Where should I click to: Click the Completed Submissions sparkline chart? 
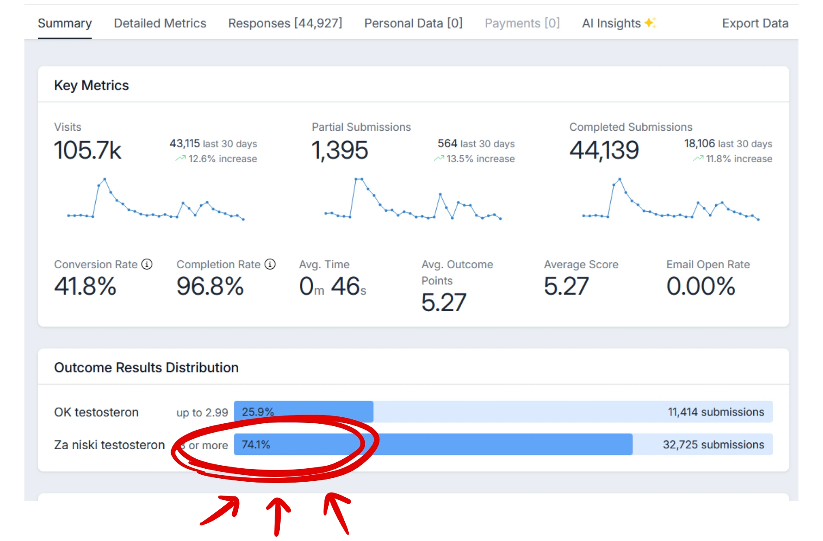[671, 200]
